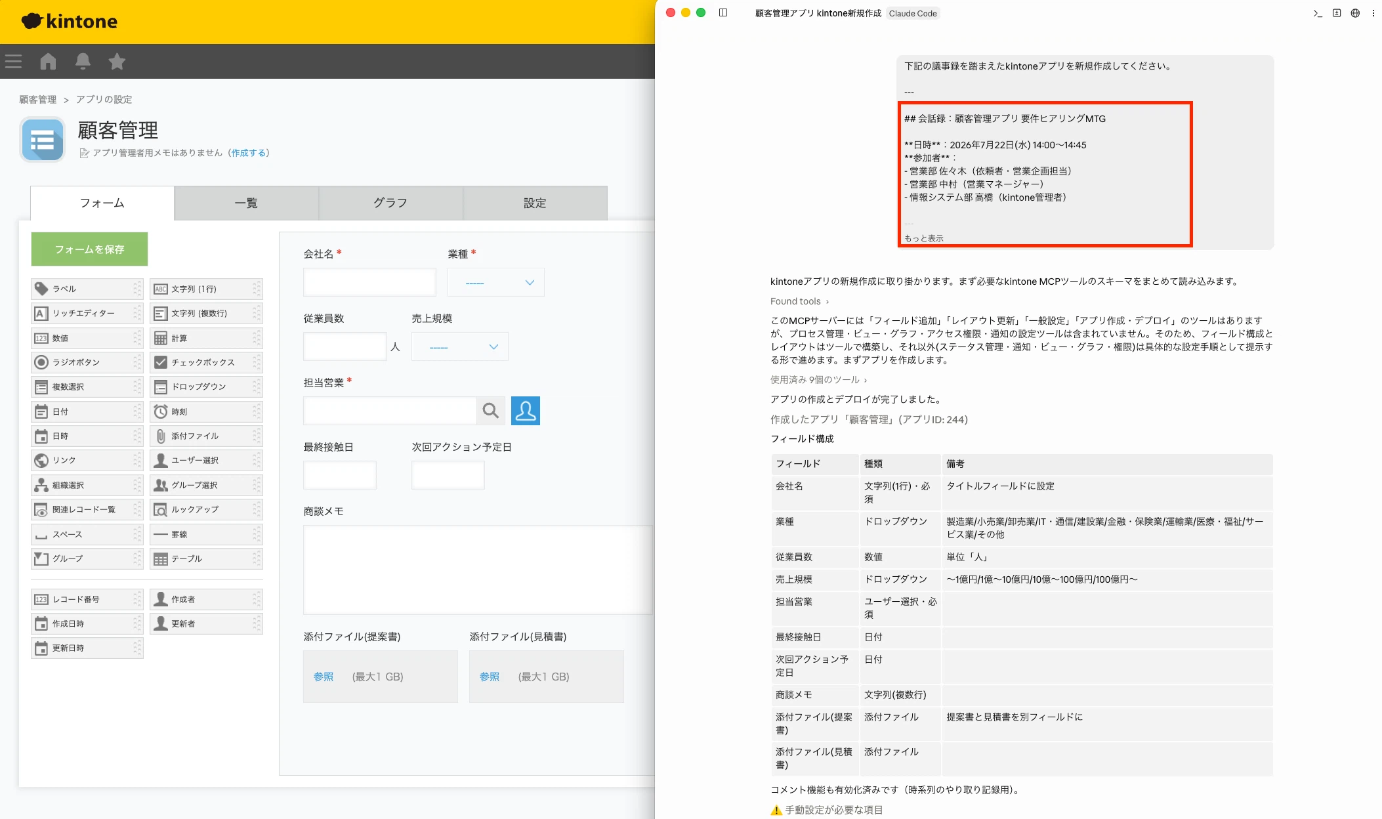Select the グループ field item
This screenshot has height=819, width=1382.
(x=87, y=558)
